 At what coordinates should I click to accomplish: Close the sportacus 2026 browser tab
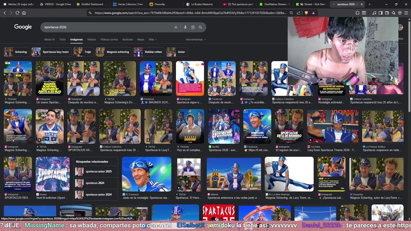coord(362,4)
